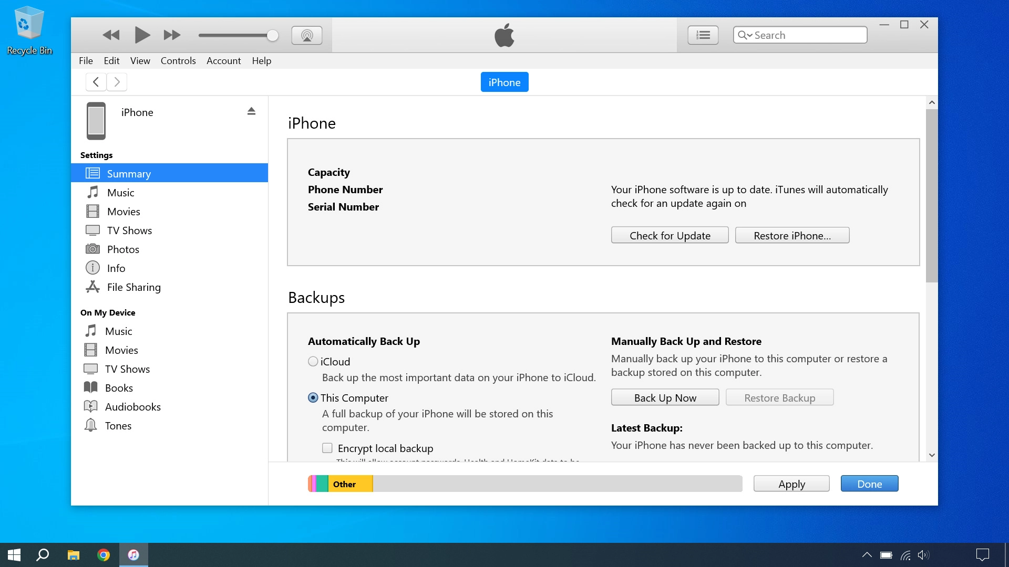Adjust the volume slider knob

[x=272, y=35]
